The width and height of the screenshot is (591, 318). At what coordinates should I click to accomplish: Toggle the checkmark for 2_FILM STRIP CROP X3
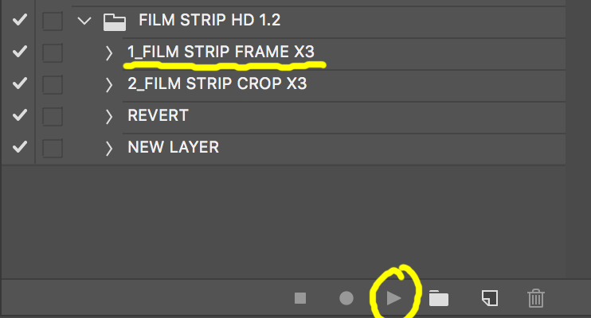tap(20, 83)
